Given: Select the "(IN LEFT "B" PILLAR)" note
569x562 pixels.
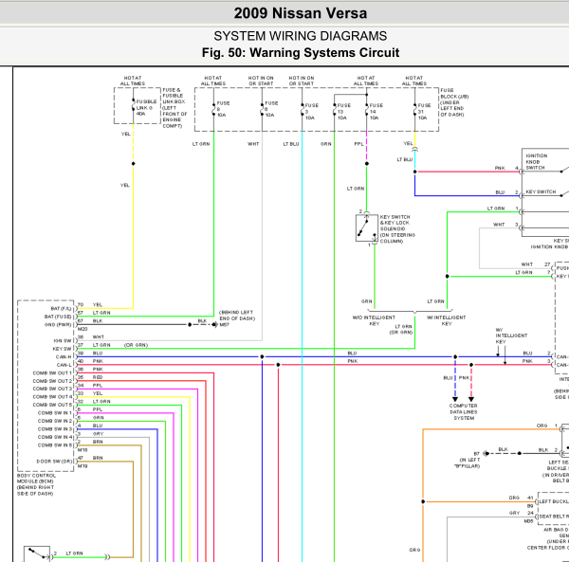Looking at the screenshot, I should pos(468,463).
